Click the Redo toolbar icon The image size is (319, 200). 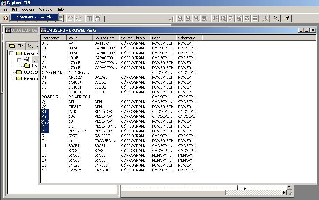tap(78, 18)
